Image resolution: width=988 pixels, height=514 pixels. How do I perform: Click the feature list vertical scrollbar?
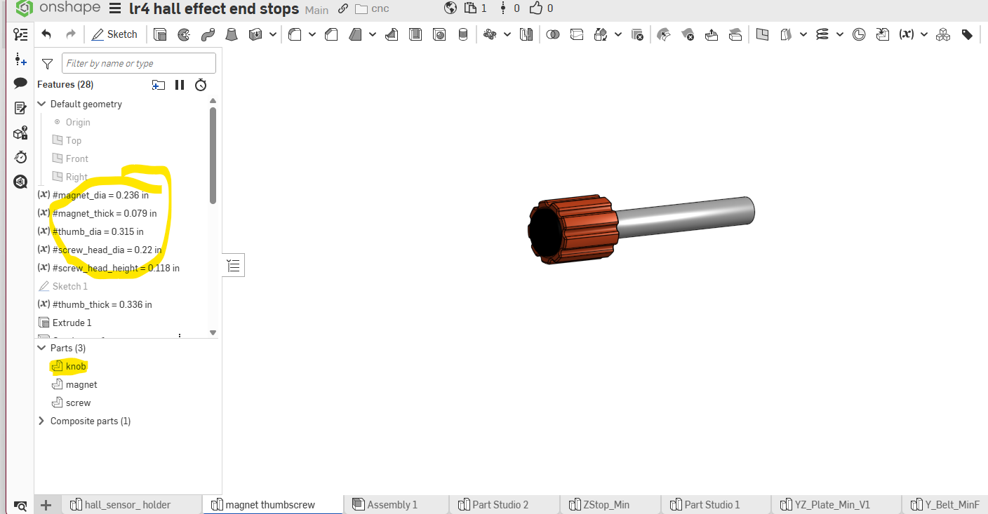click(x=213, y=154)
